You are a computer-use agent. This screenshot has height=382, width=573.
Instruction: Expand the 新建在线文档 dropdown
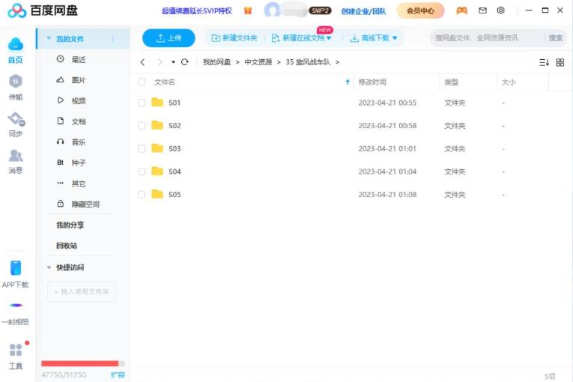click(x=329, y=38)
